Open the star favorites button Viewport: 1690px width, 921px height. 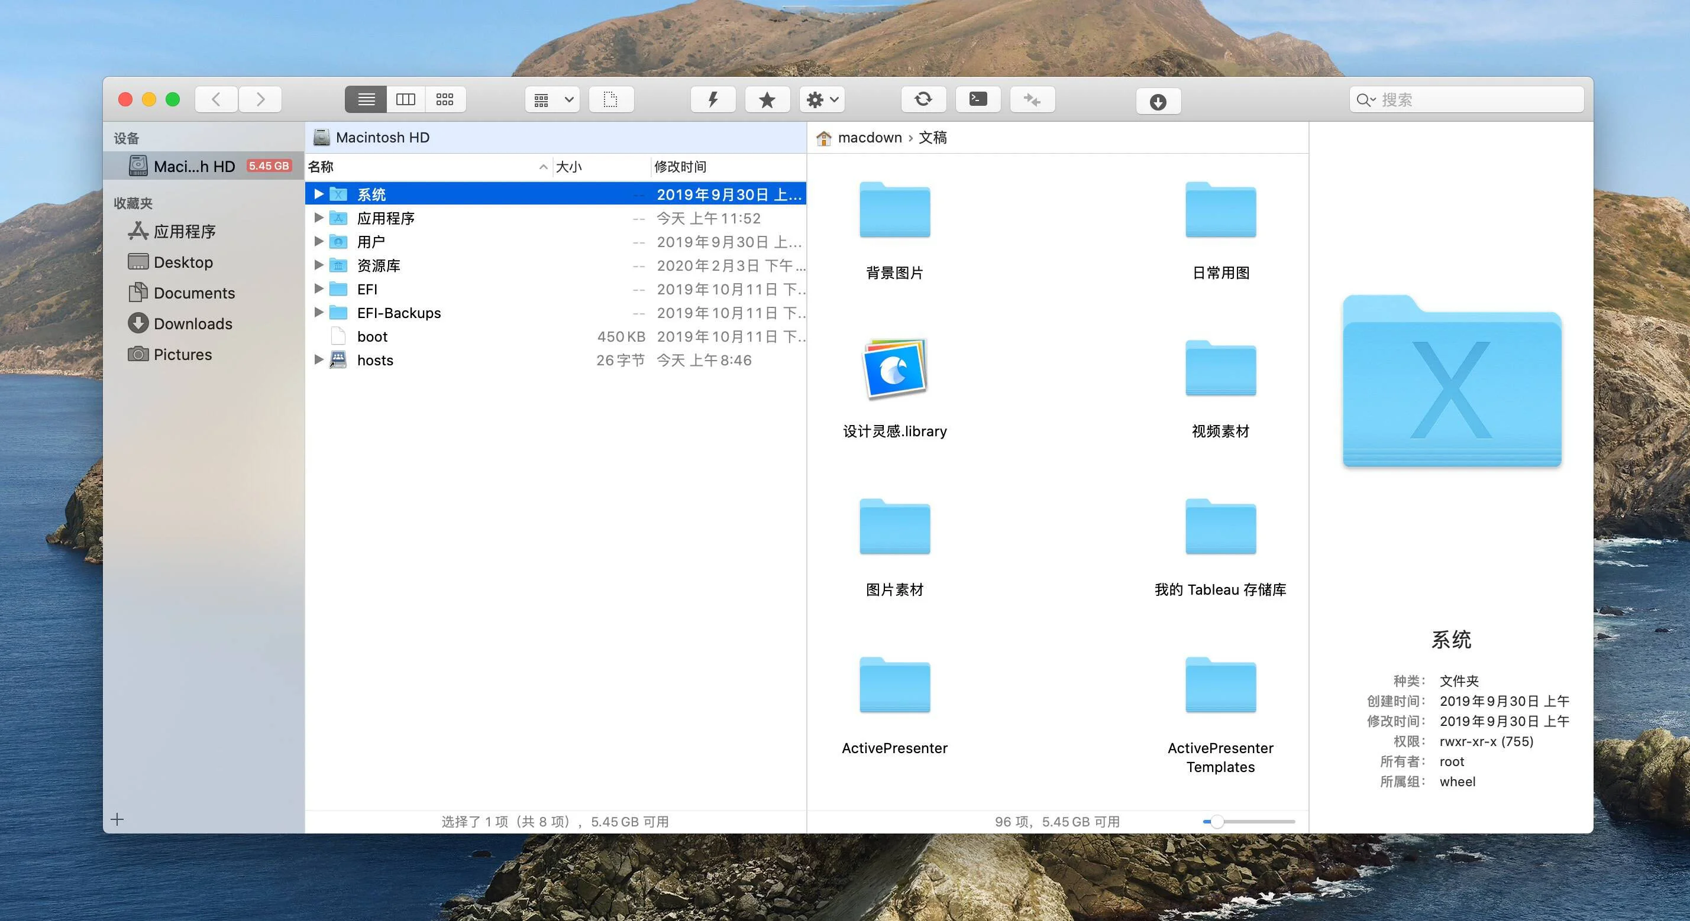[x=767, y=99]
